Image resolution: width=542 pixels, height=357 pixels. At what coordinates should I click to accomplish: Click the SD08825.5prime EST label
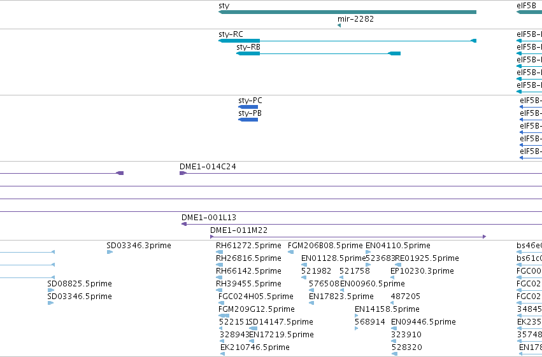pyautogui.click(x=80, y=284)
